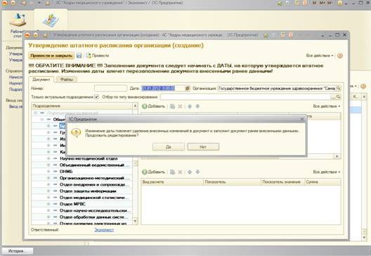Click the save diskette icon beside Провести и закрыть
371x256 pixels.
coord(79,56)
